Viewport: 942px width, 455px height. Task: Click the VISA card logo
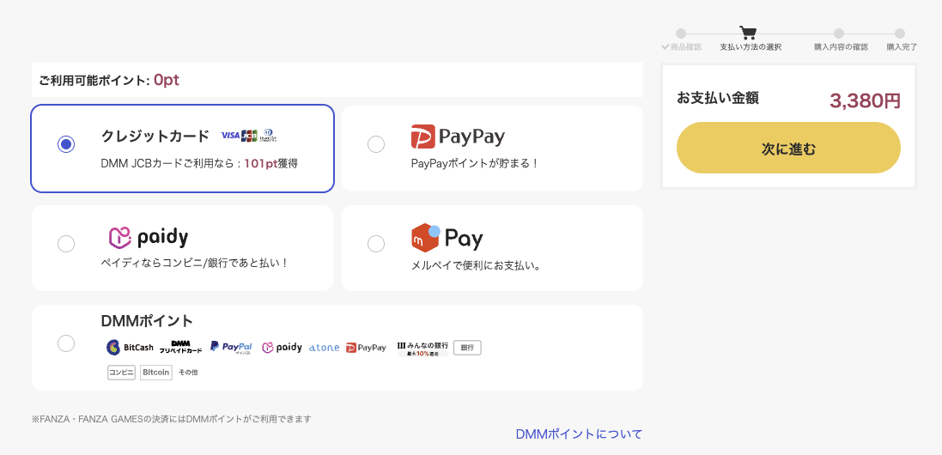pyautogui.click(x=230, y=136)
